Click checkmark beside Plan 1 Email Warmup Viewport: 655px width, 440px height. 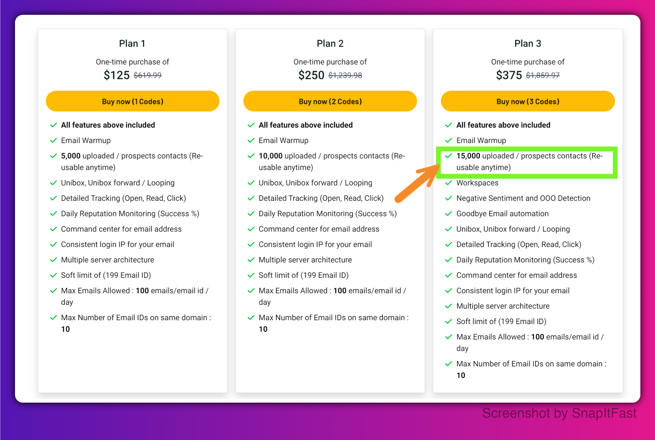pyautogui.click(x=54, y=141)
